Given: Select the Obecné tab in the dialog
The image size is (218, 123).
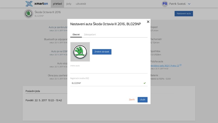Looking at the screenshot, I should [x=76, y=35].
